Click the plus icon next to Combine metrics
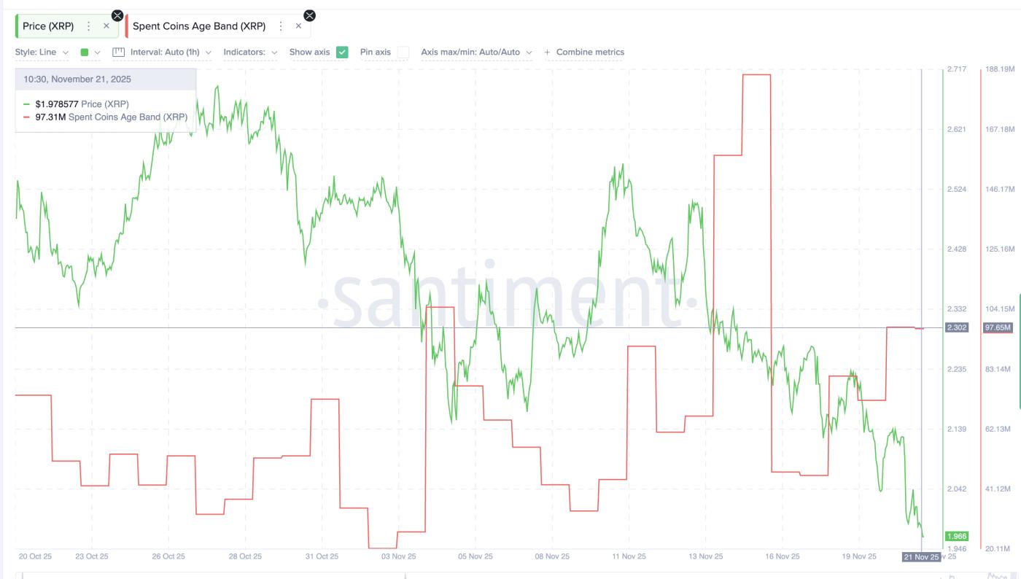The height and width of the screenshot is (579, 1021). [x=546, y=52]
